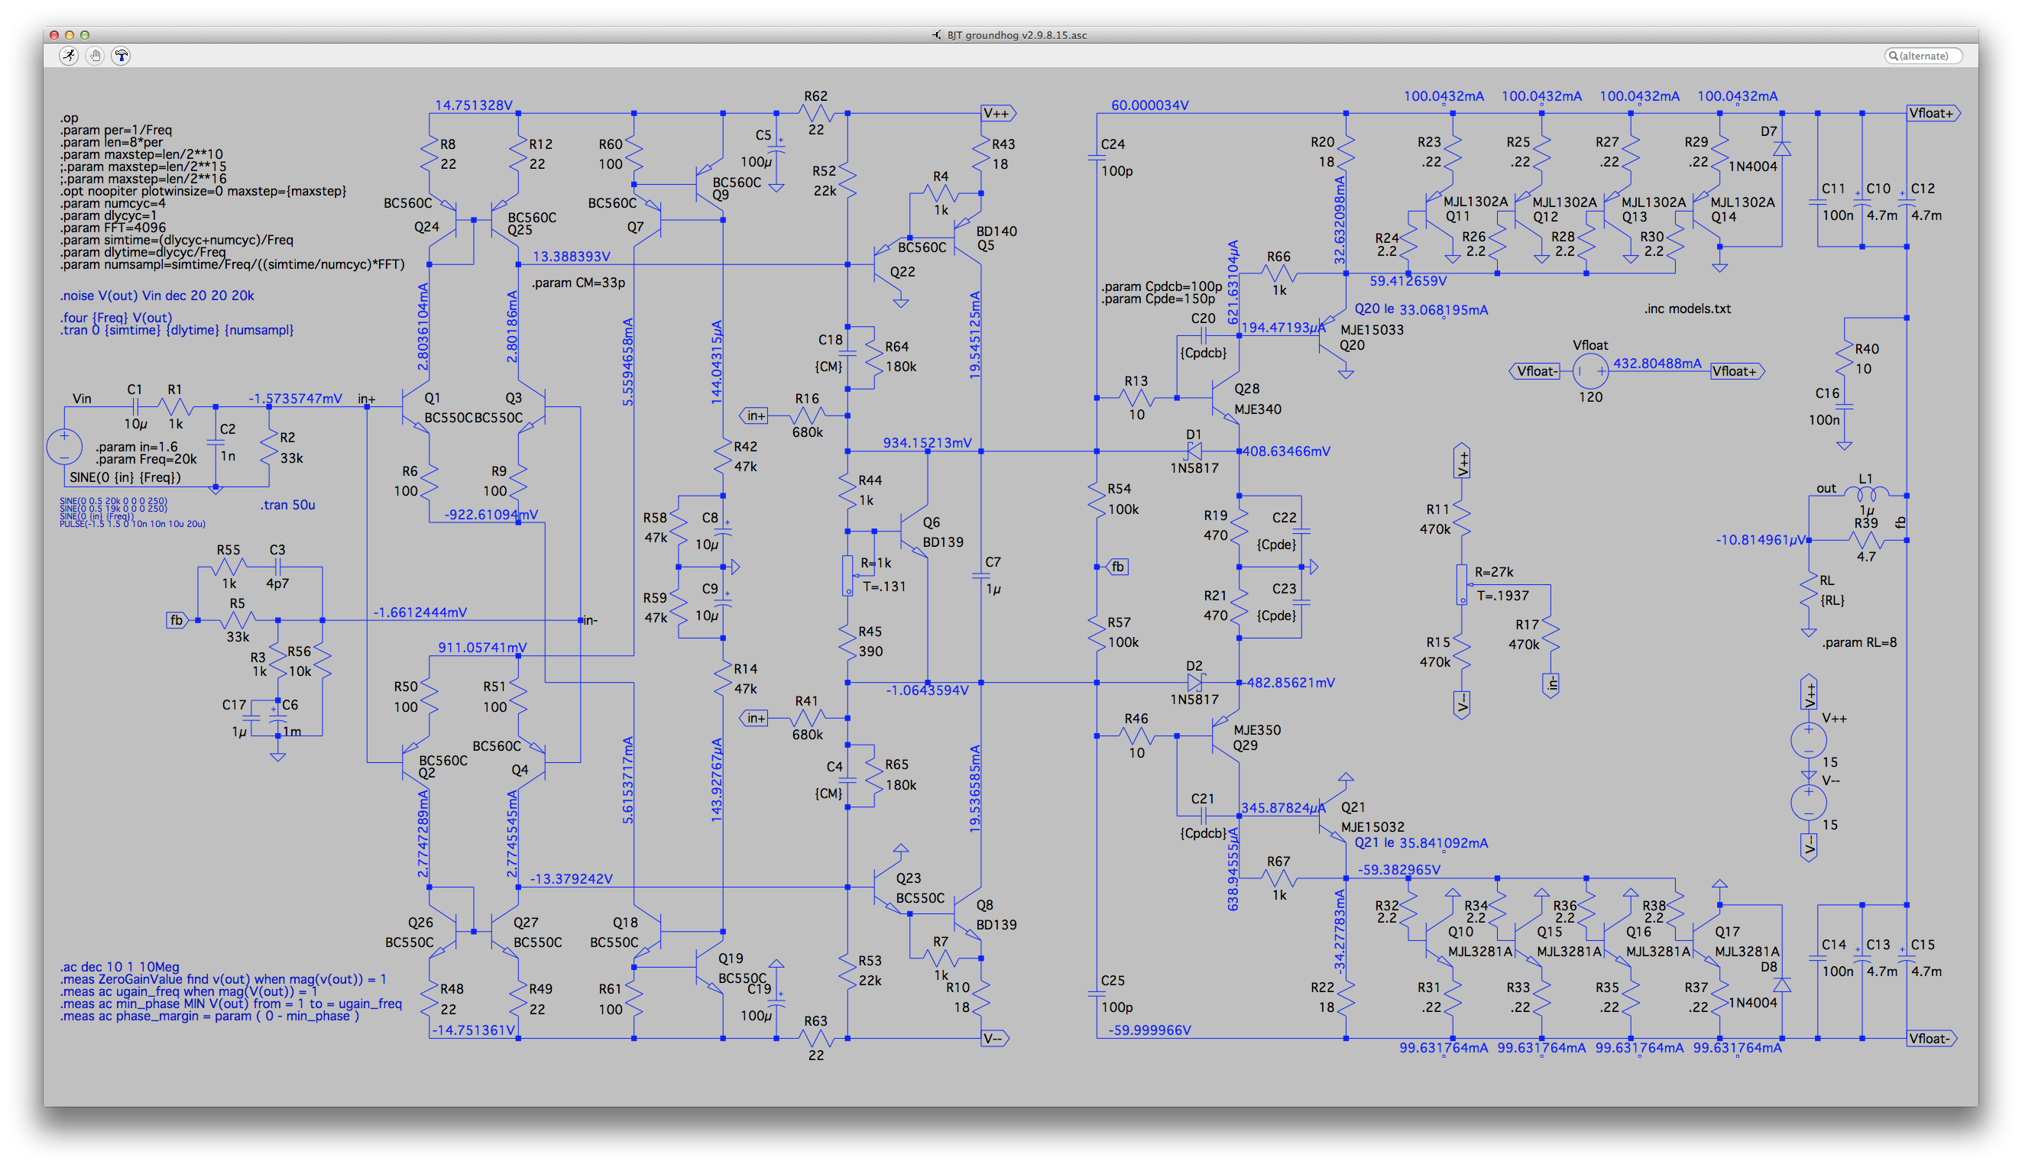
Task: Select the R=27k T=.1937 potentiometer symbol
Action: point(1462,585)
